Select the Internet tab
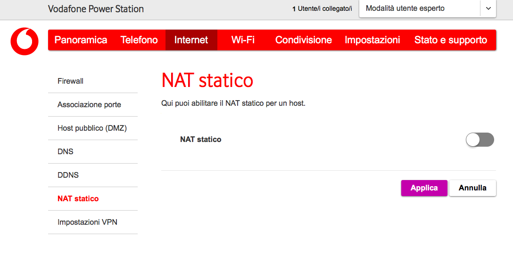 point(191,40)
